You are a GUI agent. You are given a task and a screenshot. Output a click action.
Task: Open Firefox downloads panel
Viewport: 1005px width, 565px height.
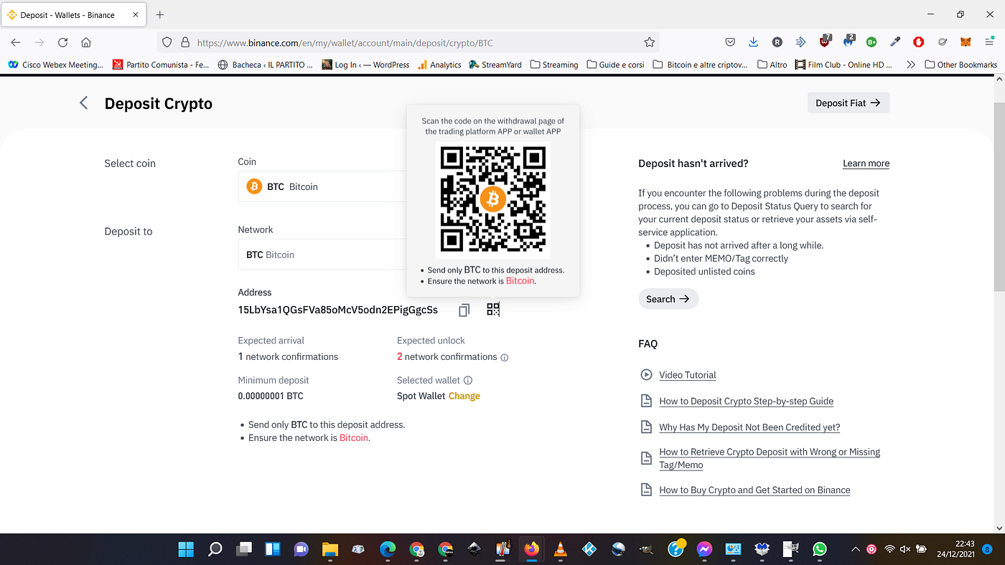[753, 42]
